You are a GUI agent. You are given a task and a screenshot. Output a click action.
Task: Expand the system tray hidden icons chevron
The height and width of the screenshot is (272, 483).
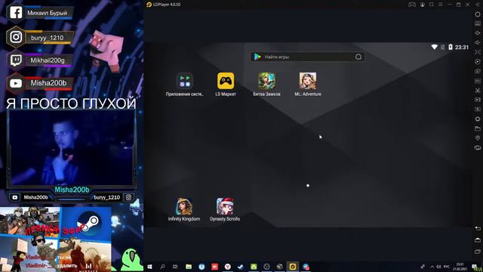(x=432, y=267)
